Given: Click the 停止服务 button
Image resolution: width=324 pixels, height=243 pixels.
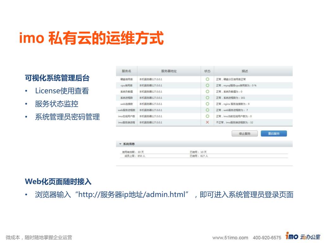Looking at the screenshot, I should click(x=245, y=134).
